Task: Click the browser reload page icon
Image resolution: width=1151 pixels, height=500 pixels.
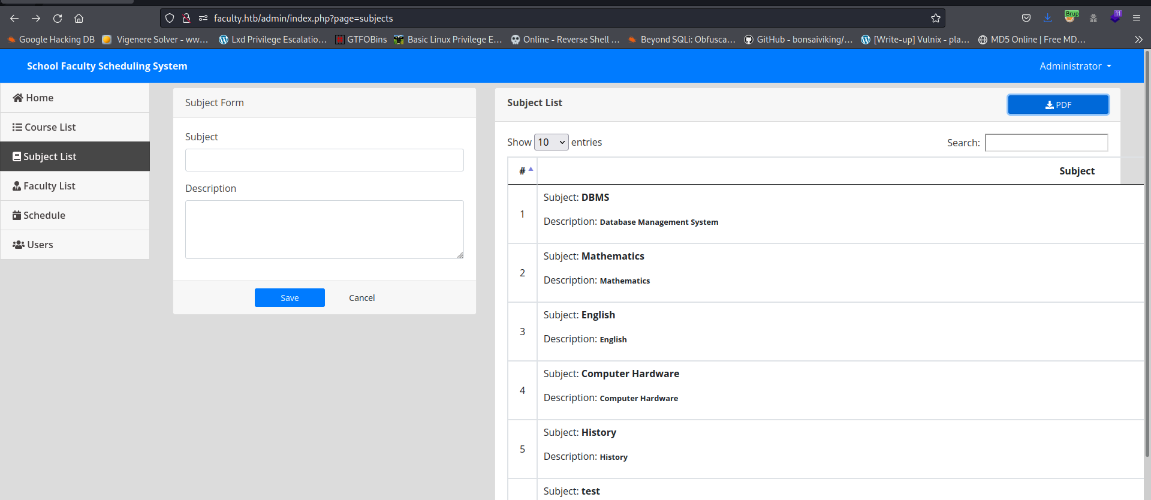Action: click(58, 19)
